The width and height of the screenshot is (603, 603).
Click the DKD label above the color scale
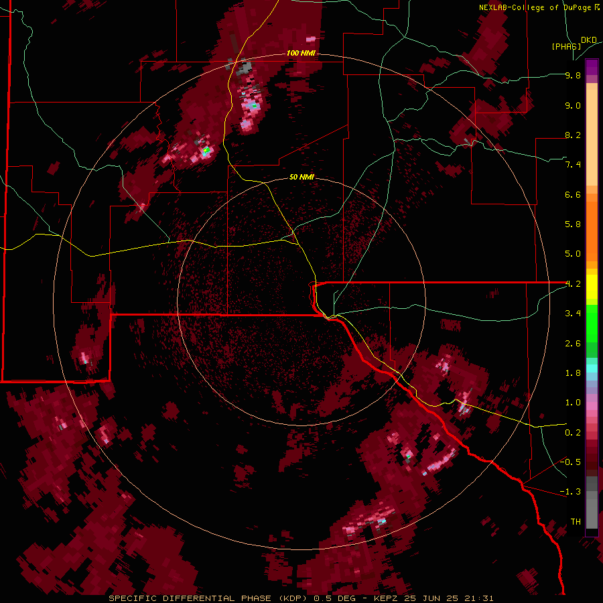(589, 40)
